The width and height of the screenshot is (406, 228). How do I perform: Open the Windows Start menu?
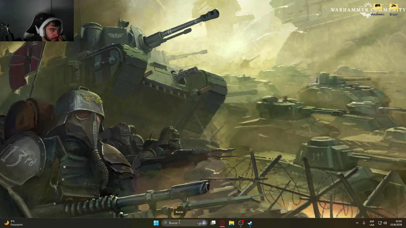(x=156, y=223)
